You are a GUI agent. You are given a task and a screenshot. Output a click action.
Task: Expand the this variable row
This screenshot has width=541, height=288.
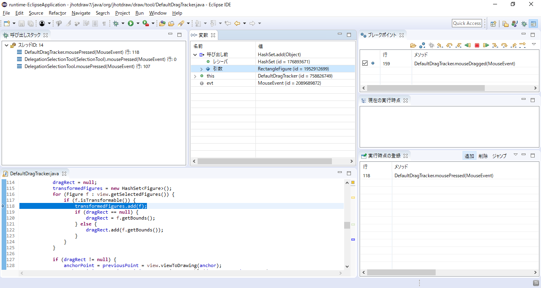click(195, 76)
